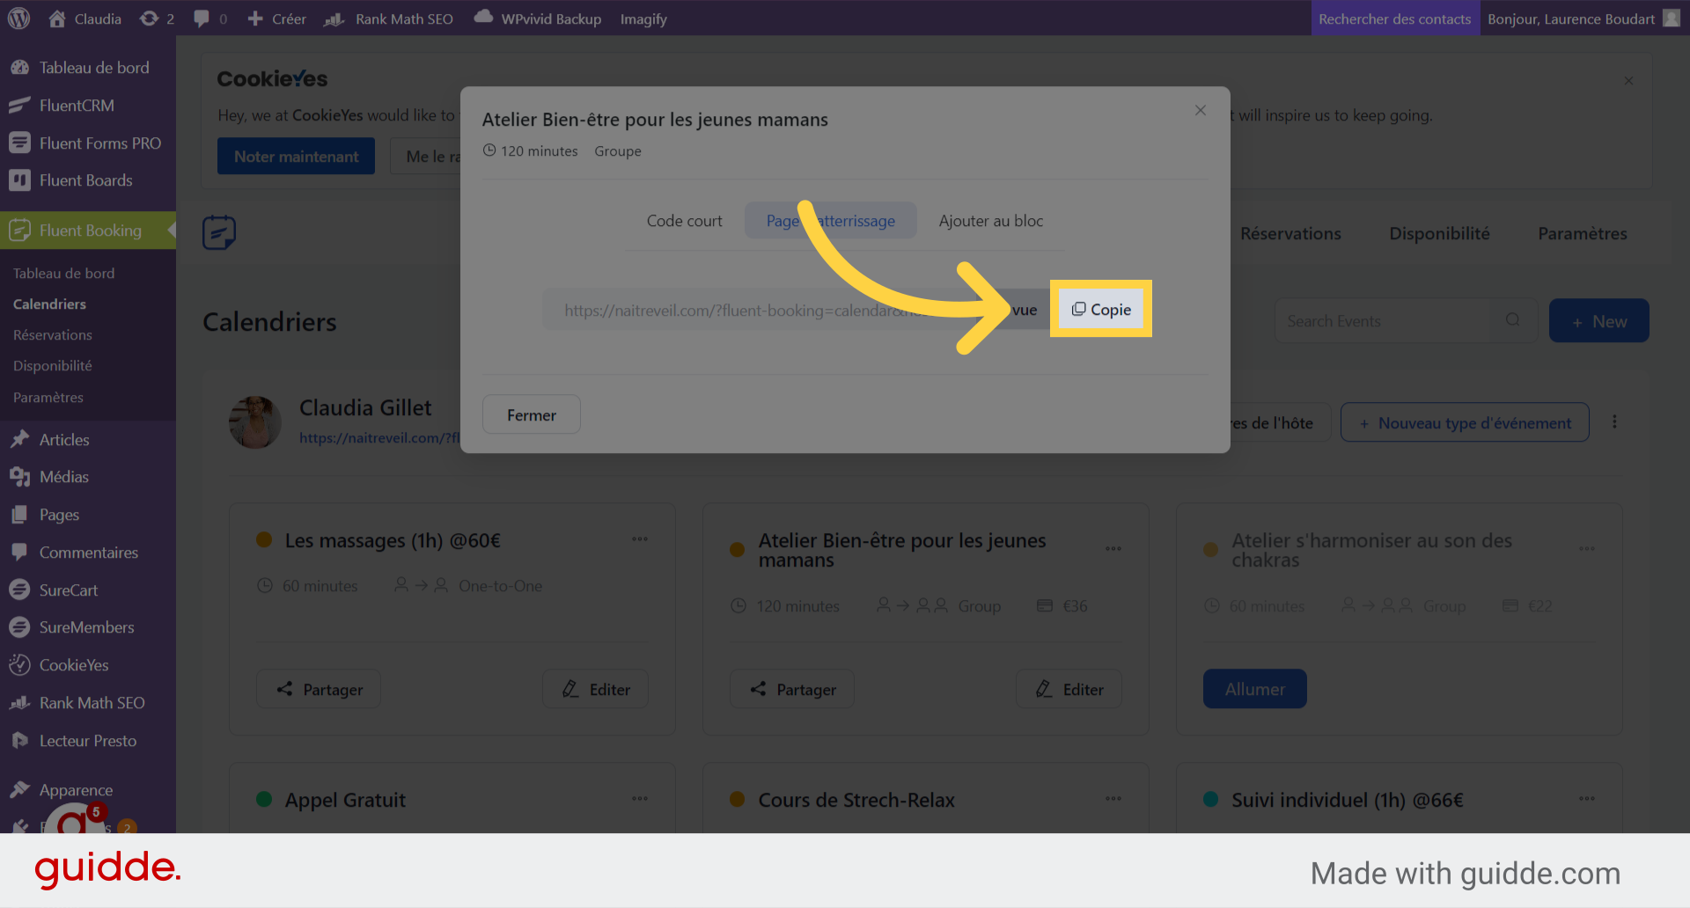Screen dimensions: 1690x908
Task: Open the updates icon with count 2
Action: 157,18
